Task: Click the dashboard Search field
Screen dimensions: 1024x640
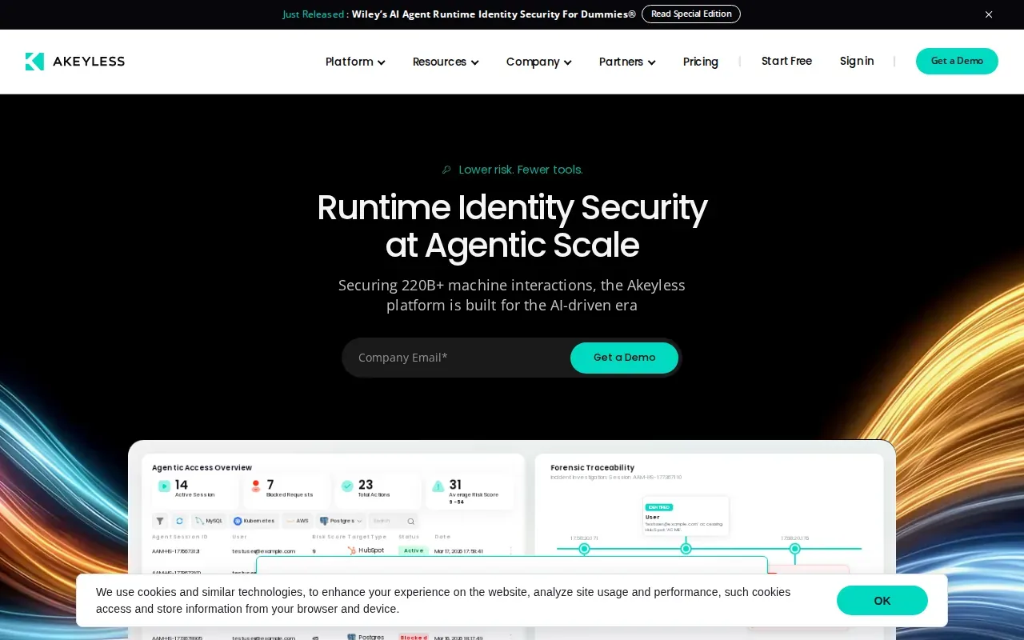Action: click(x=394, y=521)
